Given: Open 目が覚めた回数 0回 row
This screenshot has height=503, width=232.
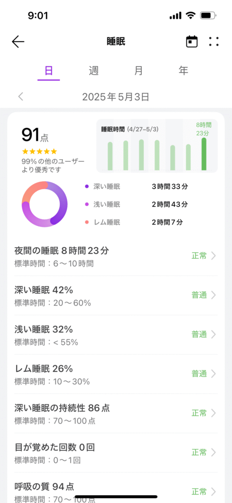Looking at the screenshot, I should (x=116, y=452).
